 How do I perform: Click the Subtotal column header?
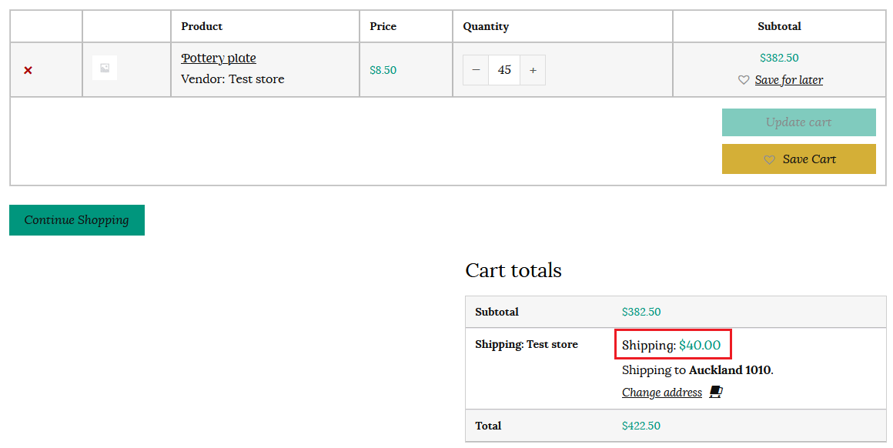point(779,26)
